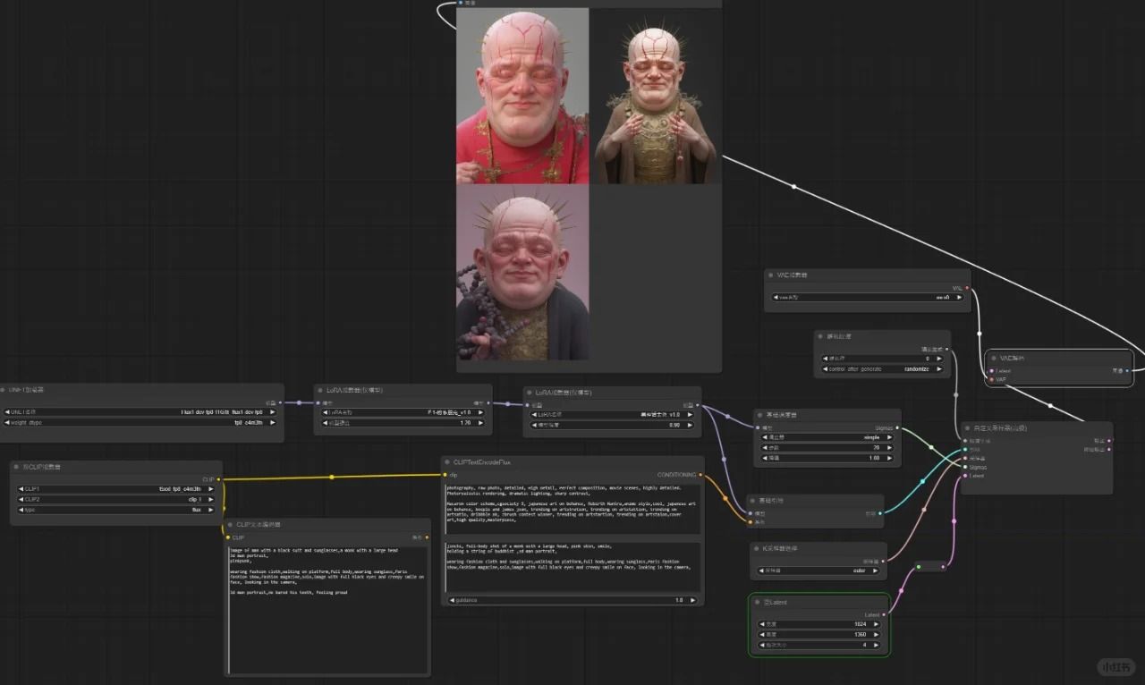Select the preview image of monk in red robe
The image size is (1145, 685).
pyautogui.click(x=522, y=96)
